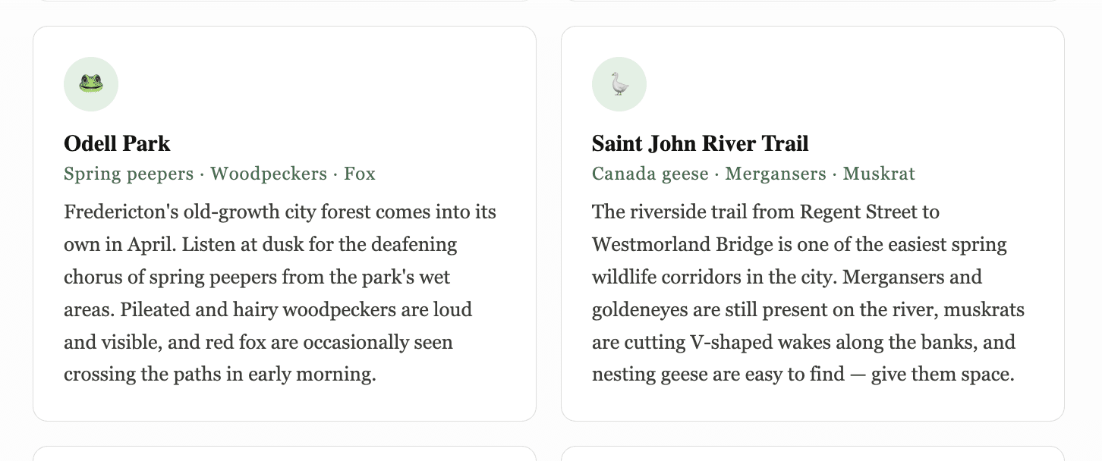Select the Woodpeckers species tag
Image resolution: width=1102 pixels, height=461 pixels.
click(x=269, y=174)
